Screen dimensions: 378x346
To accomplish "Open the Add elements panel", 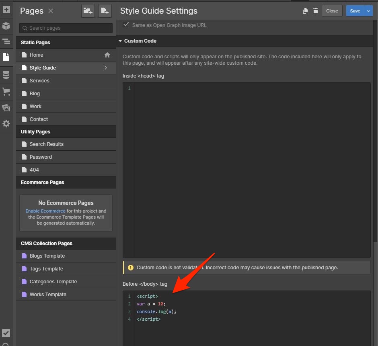I will coord(6,10).
